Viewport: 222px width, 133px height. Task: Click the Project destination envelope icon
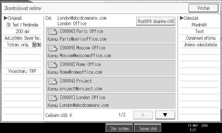(53, 81)
